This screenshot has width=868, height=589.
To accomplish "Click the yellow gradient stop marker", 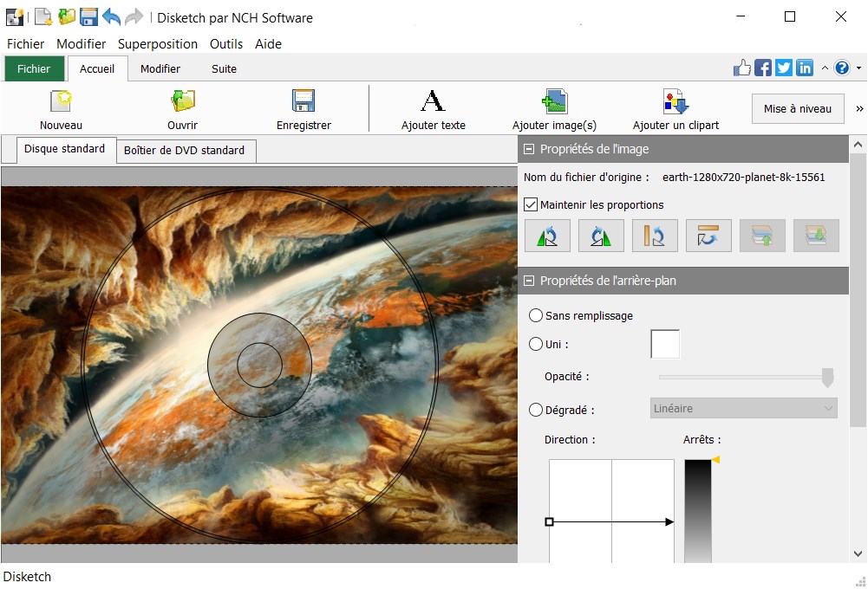I will [715, 460].
